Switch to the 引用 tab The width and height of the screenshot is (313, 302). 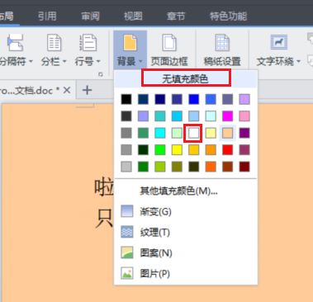[x=47, y=17]
